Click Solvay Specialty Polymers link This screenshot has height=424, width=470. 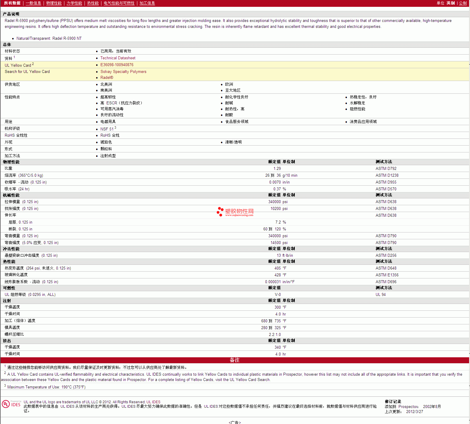tap(123, 72)
